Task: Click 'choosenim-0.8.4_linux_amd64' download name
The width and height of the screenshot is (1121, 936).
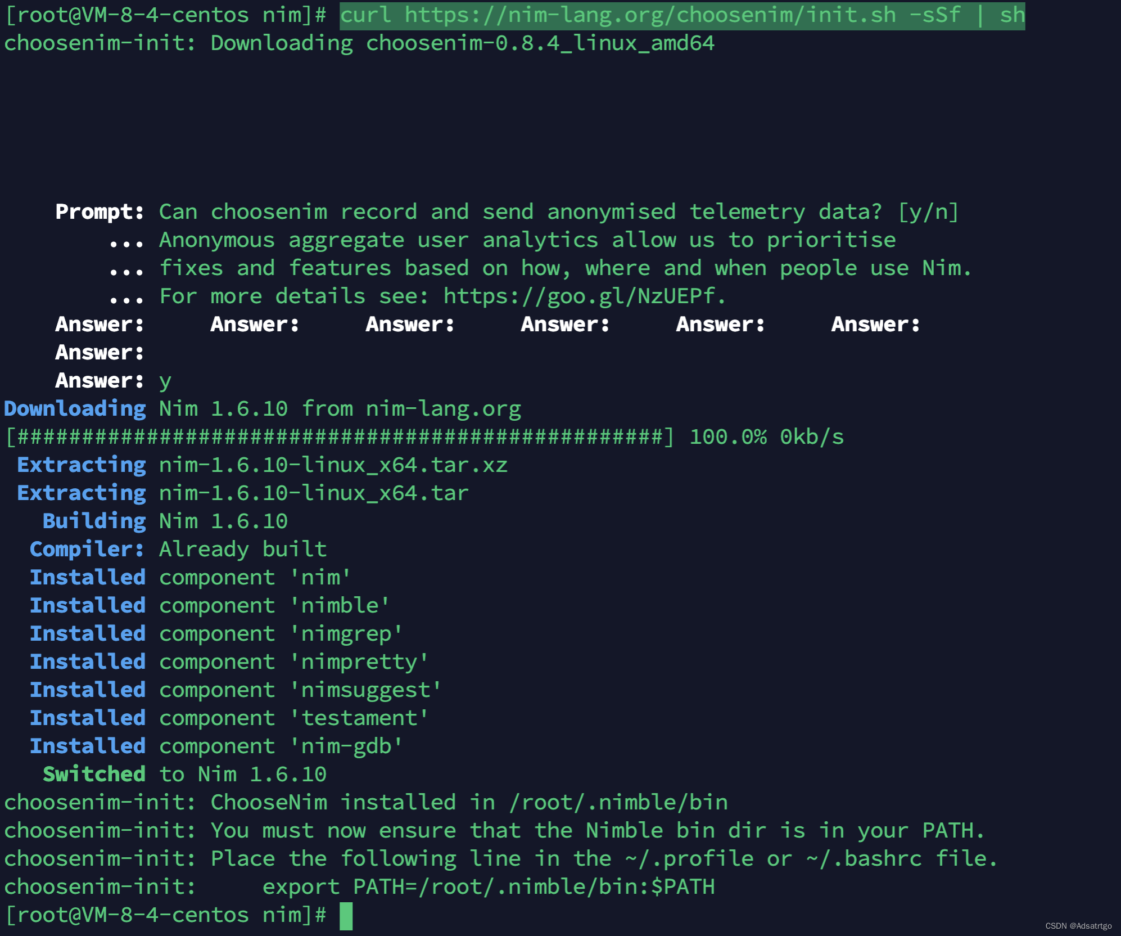Action: pos(540,43)
